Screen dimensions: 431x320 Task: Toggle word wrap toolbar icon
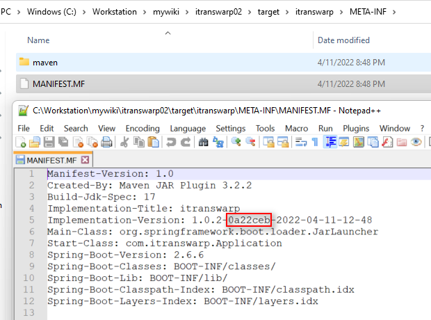point(301,142)
